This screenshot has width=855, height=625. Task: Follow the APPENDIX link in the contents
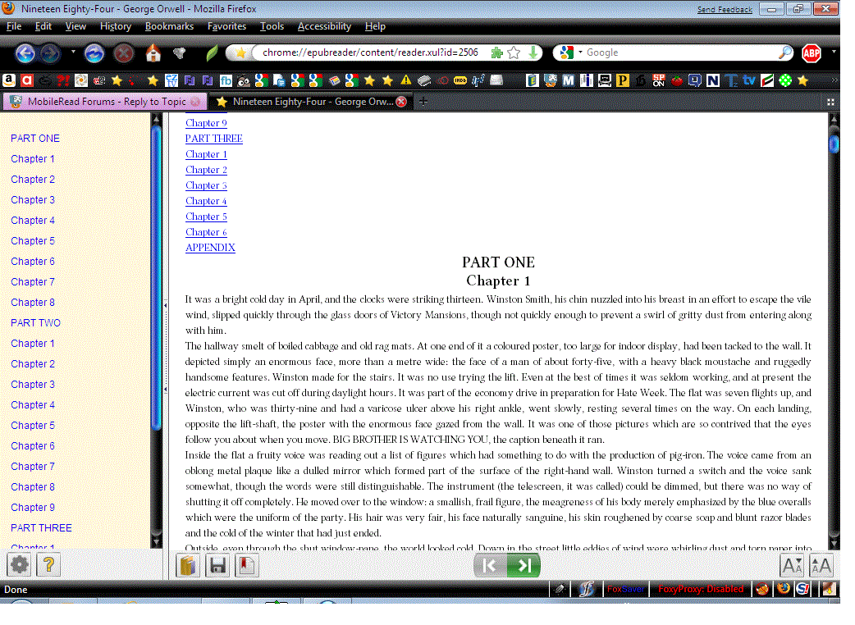coord(210,248)
